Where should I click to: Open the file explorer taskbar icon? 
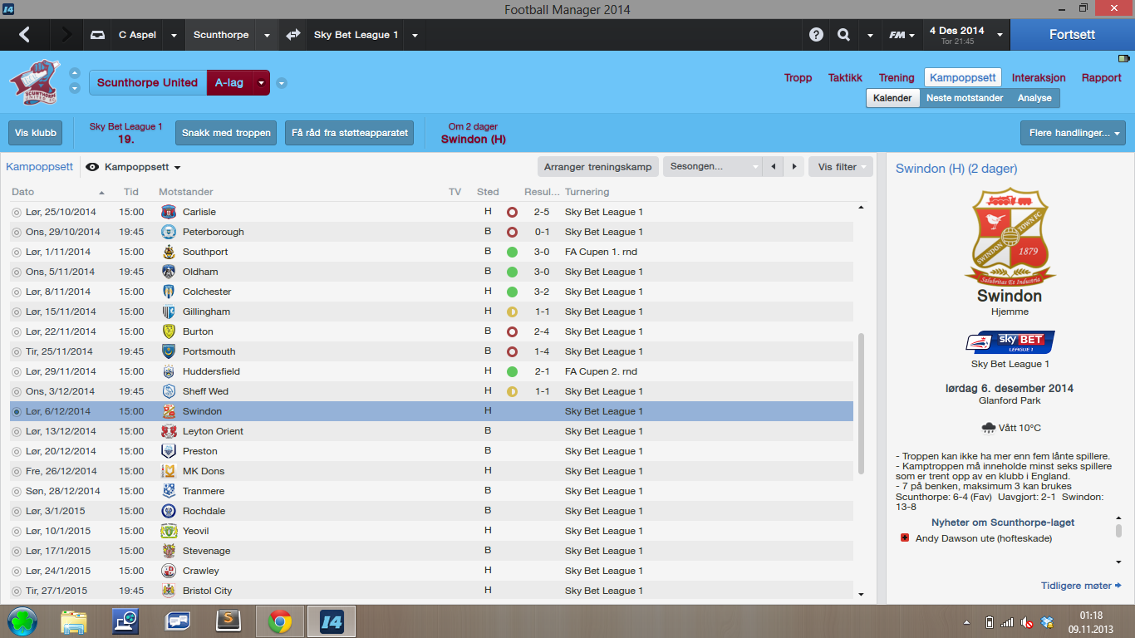74,621
